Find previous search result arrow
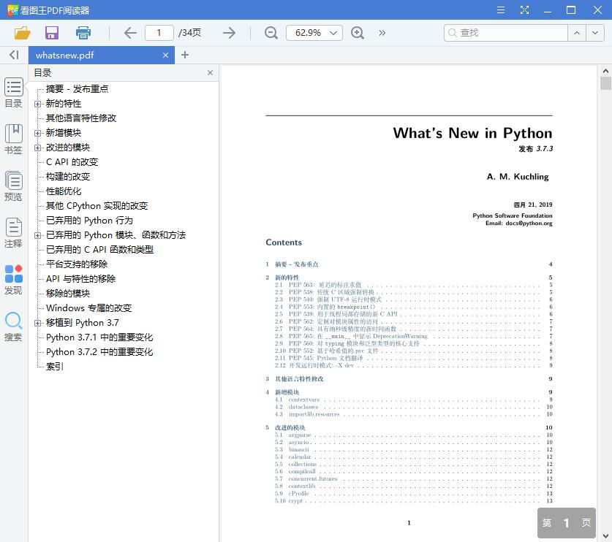 577,33
